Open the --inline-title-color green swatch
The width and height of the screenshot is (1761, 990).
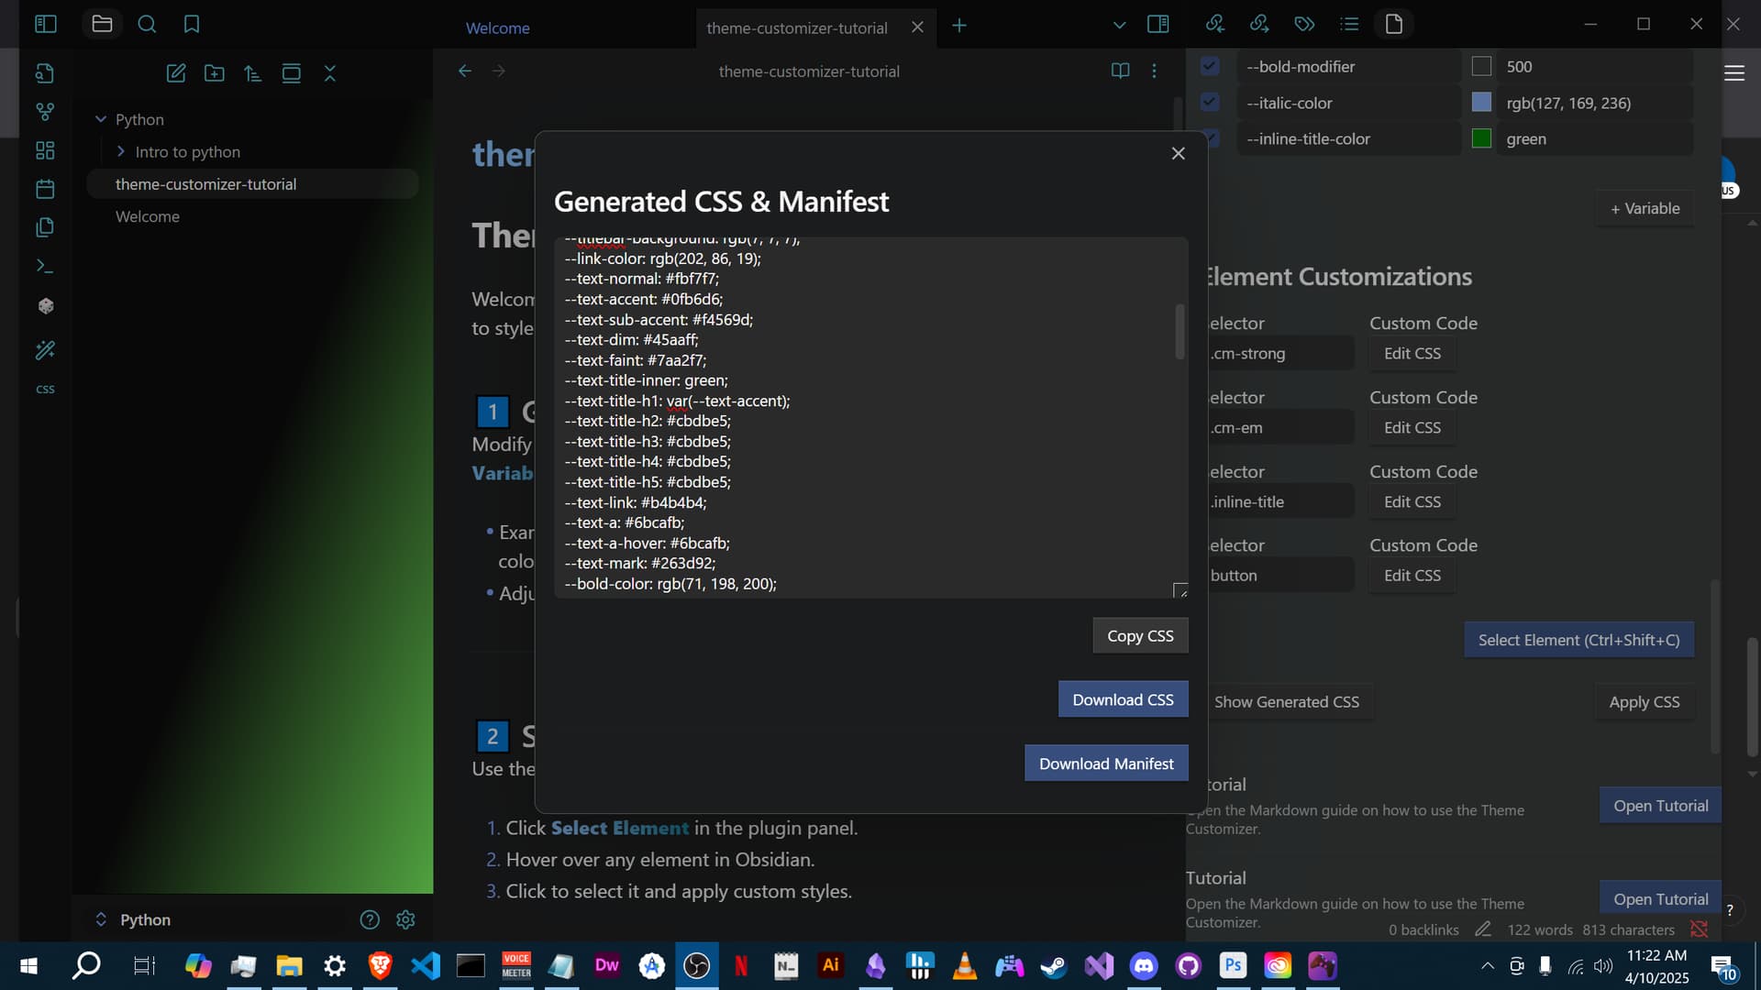click(1481, 138)
